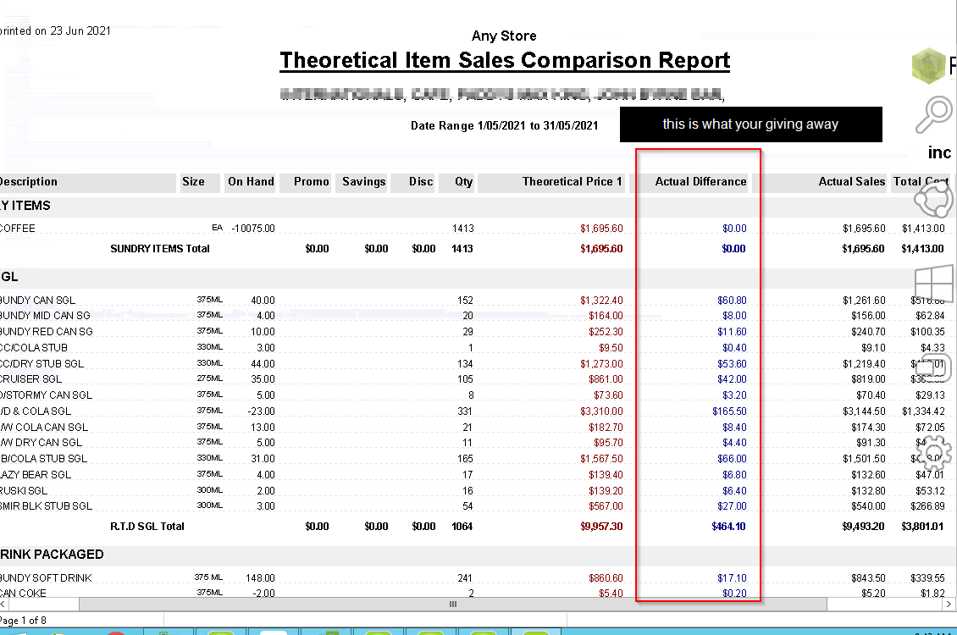
Task: Select the JD & COLA SGL row description
Action: click(36, 411)
